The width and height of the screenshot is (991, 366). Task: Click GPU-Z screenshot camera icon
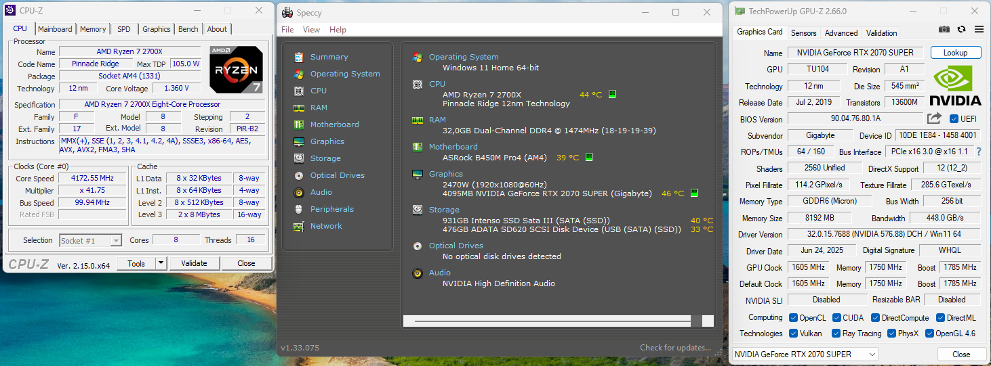coord(944,29)
